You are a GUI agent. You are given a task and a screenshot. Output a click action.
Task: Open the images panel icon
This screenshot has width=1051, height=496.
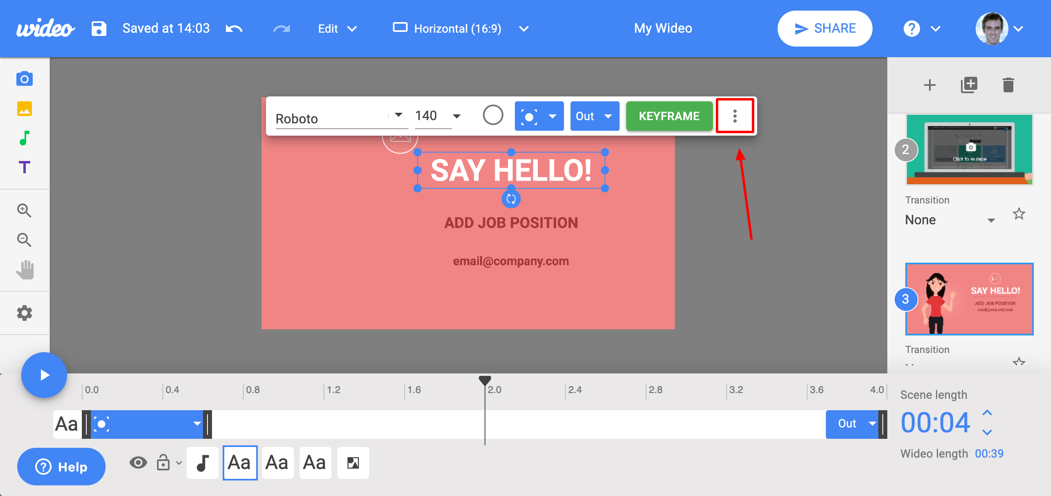point(25,109)
